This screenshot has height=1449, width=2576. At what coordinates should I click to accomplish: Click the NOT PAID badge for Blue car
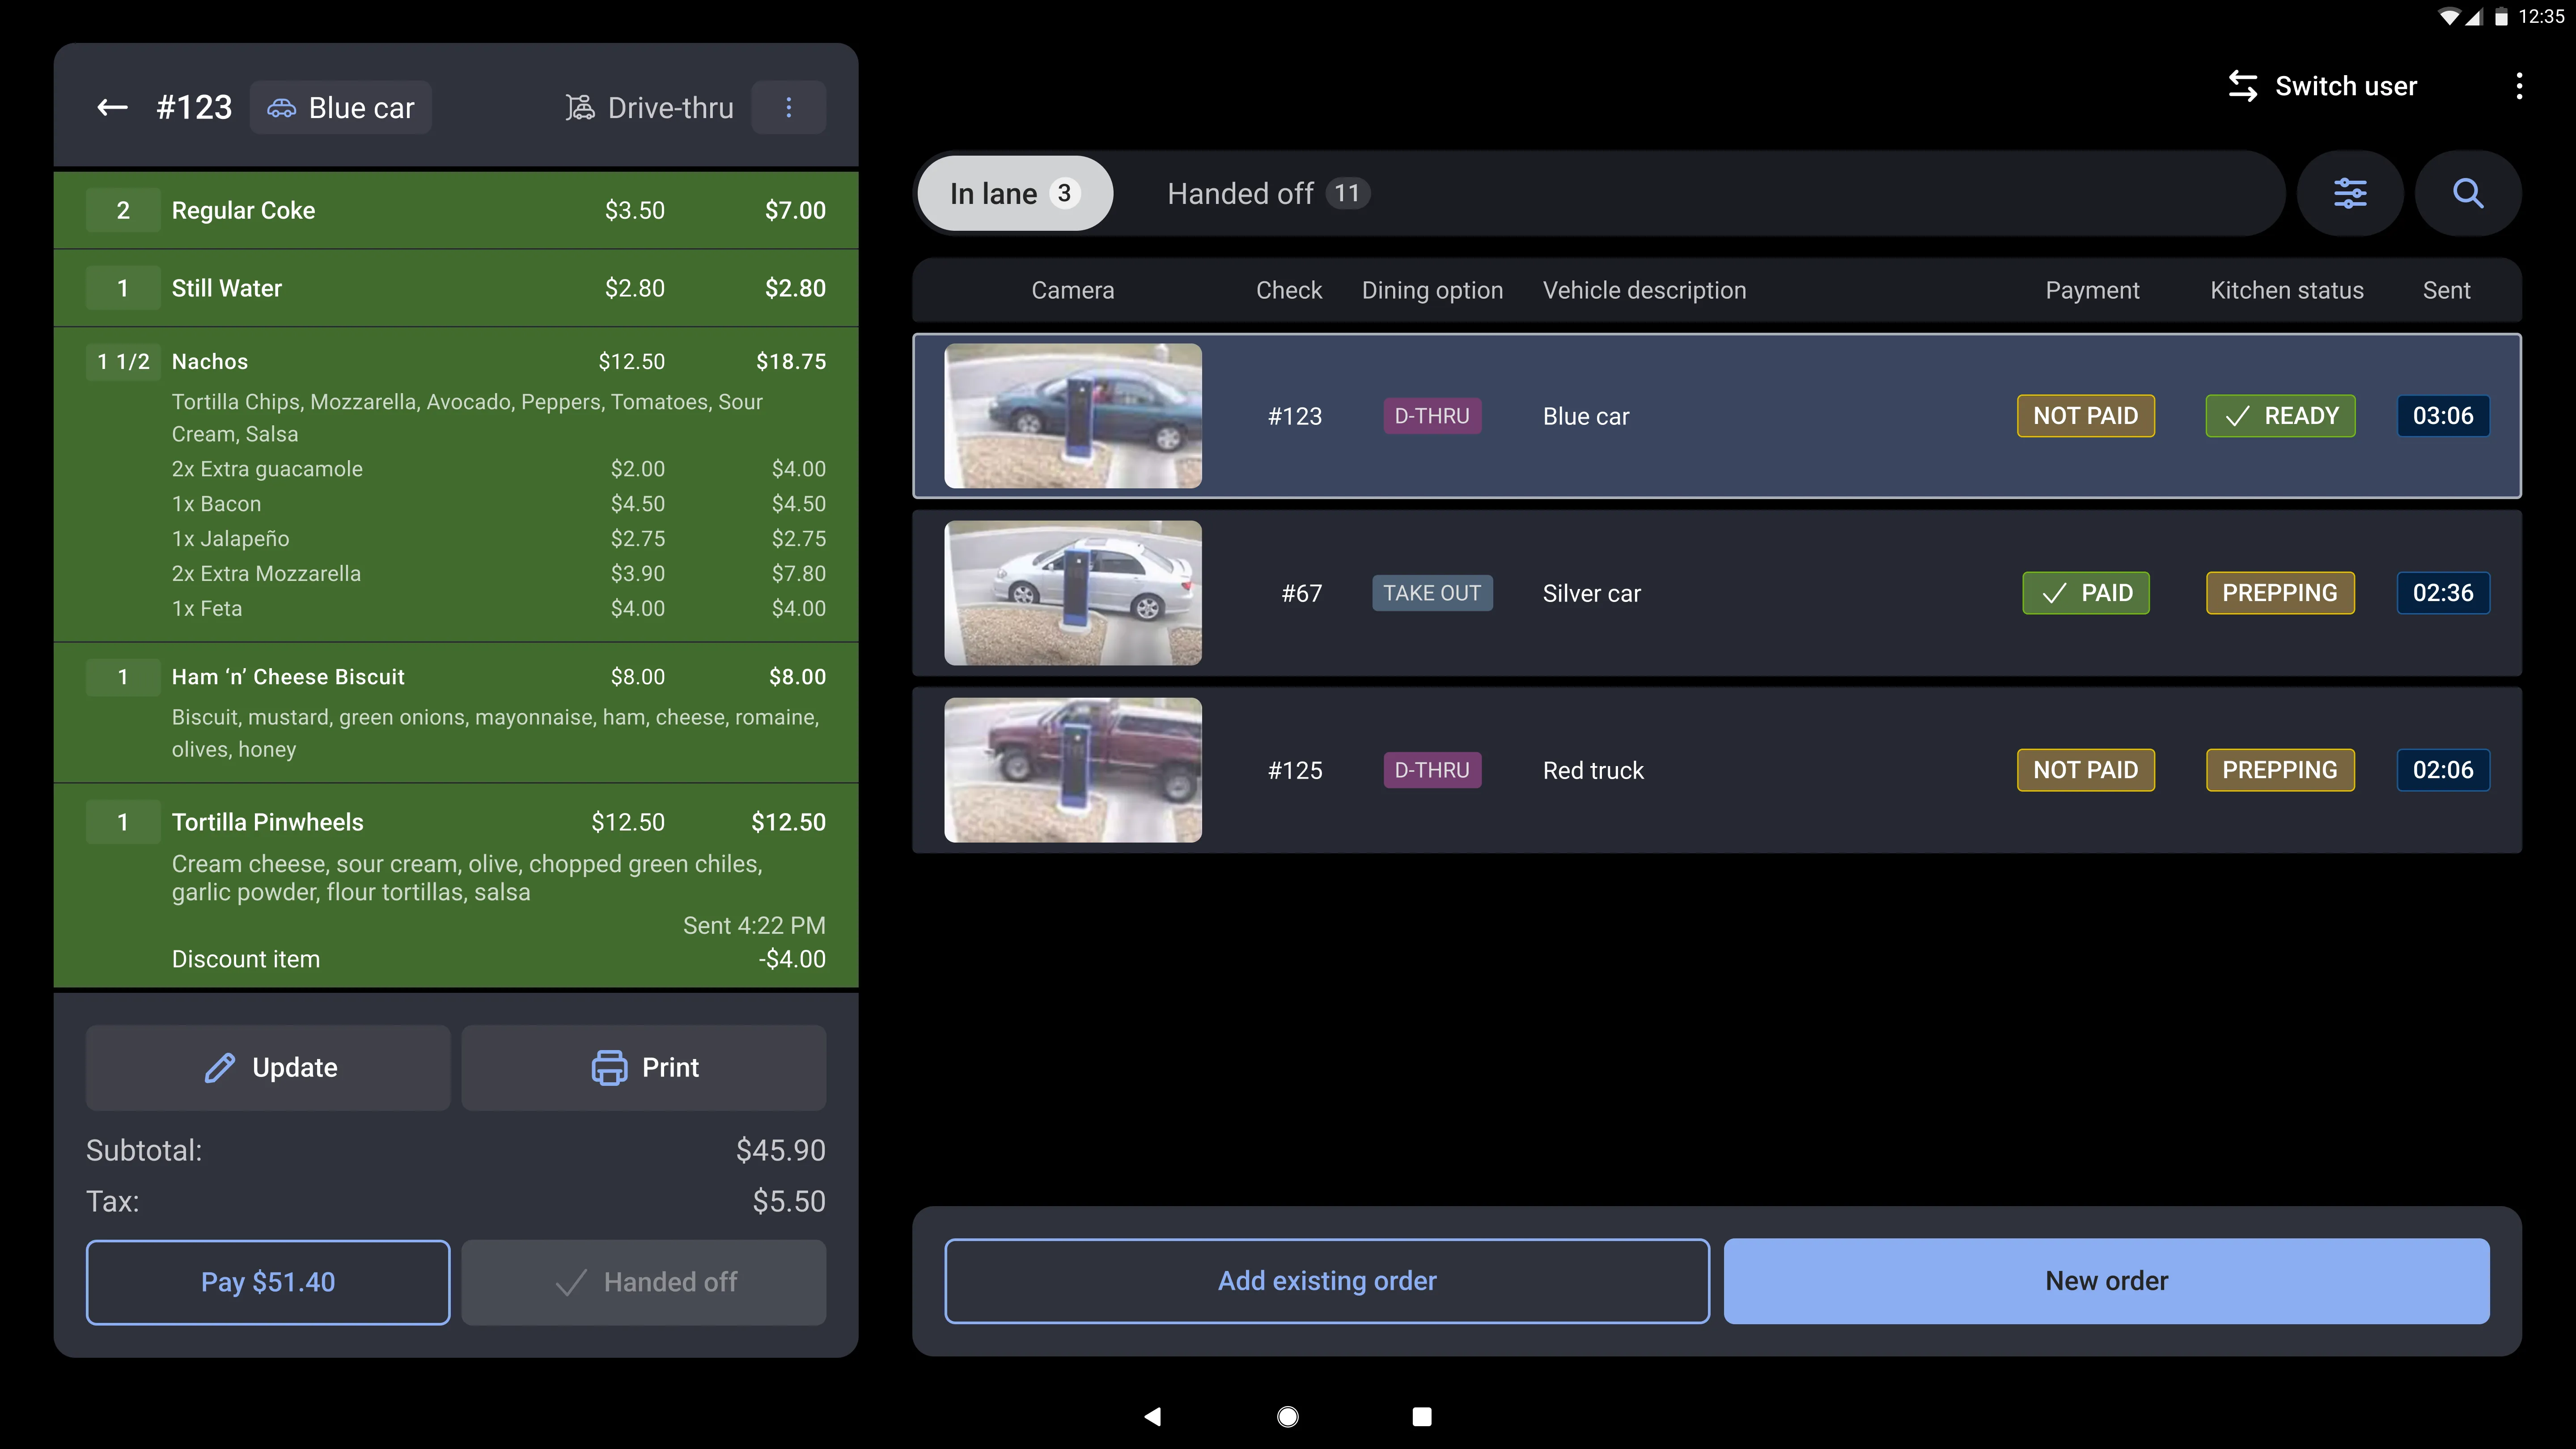pyautogui.click(x=2085, y=416)
